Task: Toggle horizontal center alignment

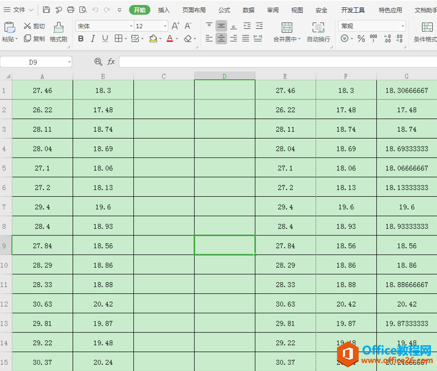Action: 222,39
